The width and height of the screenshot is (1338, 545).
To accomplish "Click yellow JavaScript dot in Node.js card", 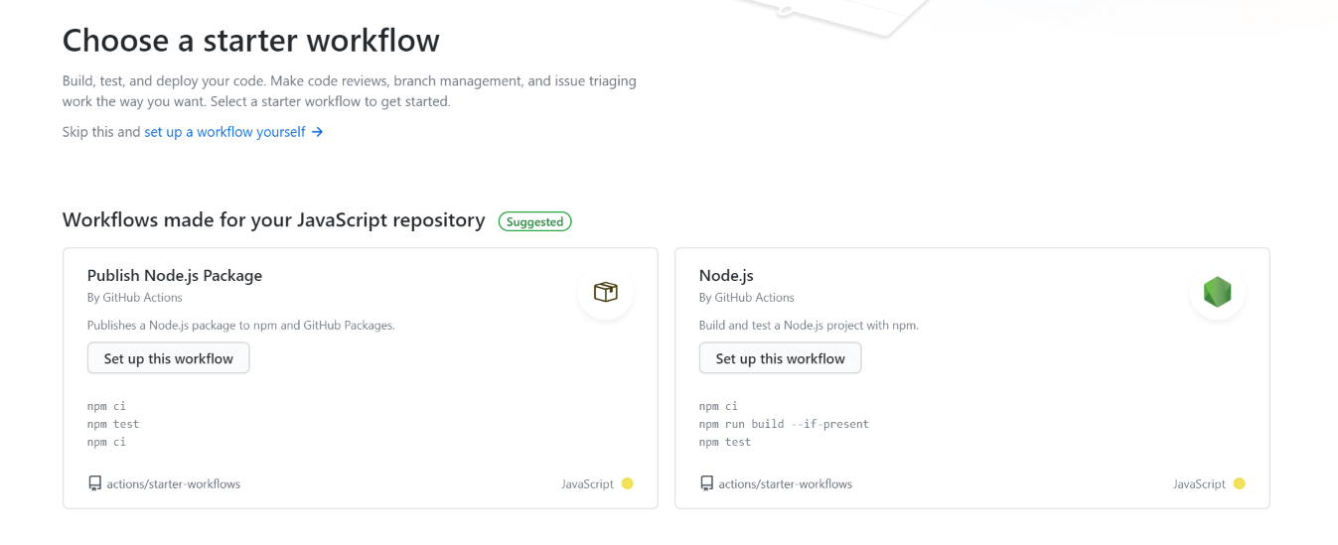I will point(1239,483).
